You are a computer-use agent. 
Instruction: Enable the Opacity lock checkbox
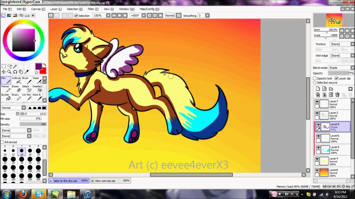[315, 78]
